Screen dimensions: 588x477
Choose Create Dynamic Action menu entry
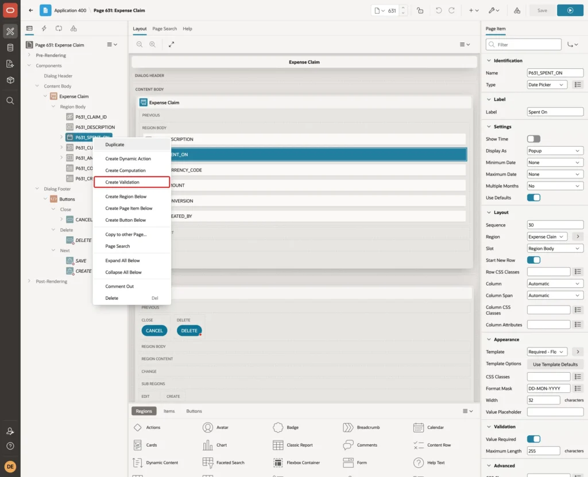tap(132, 159)
